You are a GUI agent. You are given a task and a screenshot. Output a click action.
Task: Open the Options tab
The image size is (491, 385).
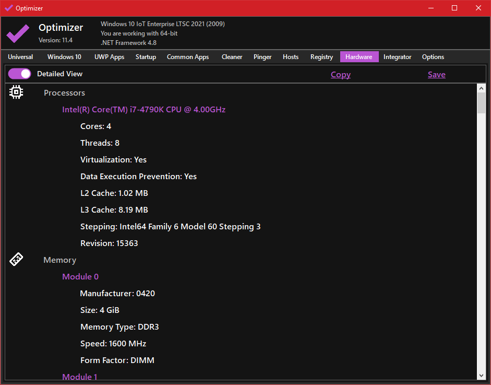(x=433, y=57)
